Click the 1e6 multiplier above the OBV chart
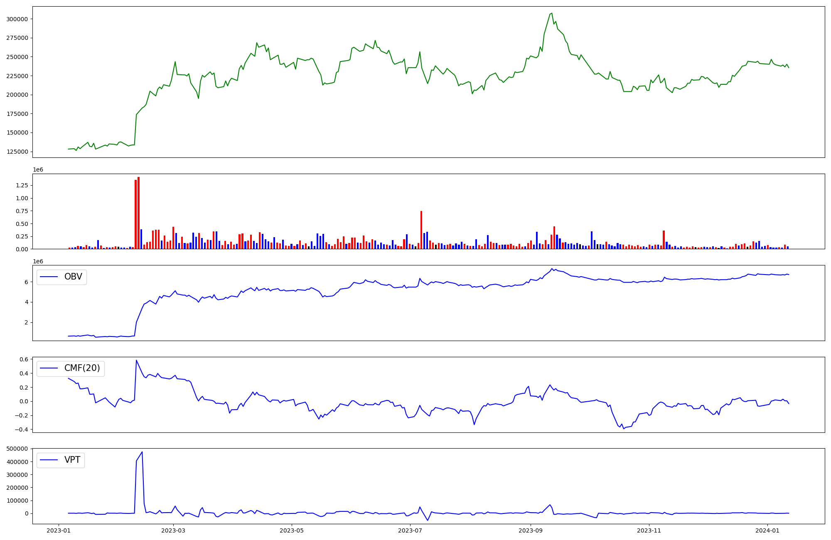Viewport: 831px width, 540px height. [x=38, y=261]
